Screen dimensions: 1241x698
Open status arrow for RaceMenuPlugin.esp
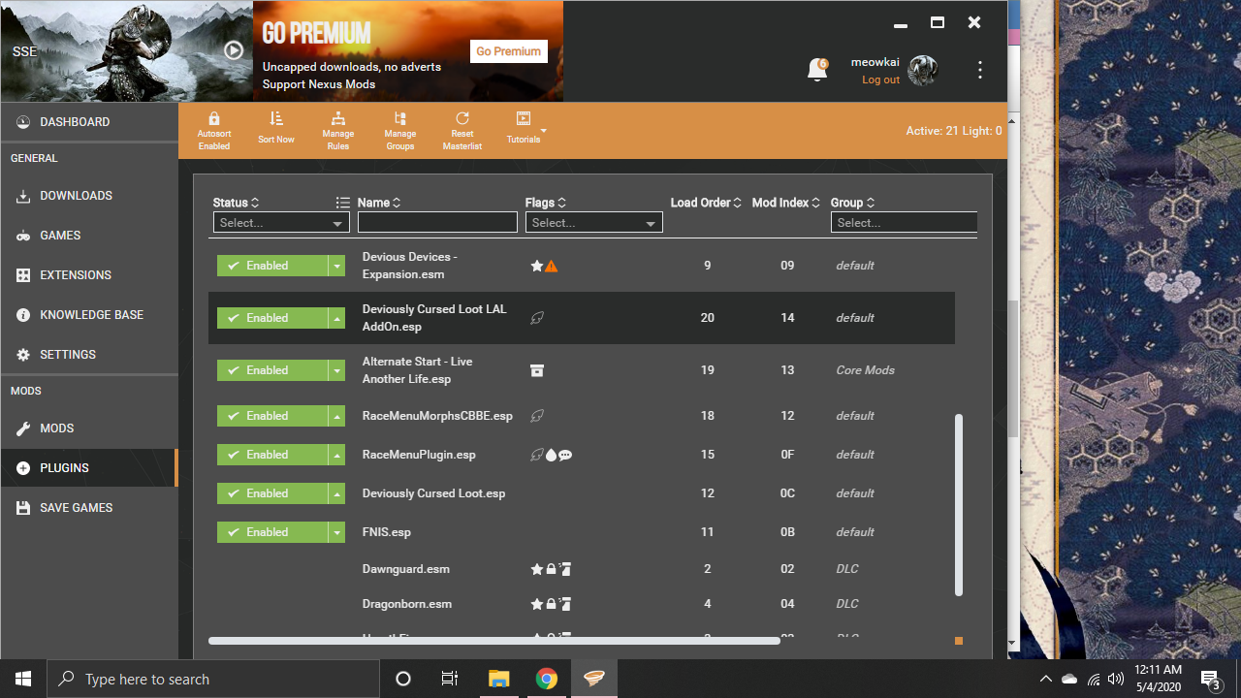tap(336, 455)
